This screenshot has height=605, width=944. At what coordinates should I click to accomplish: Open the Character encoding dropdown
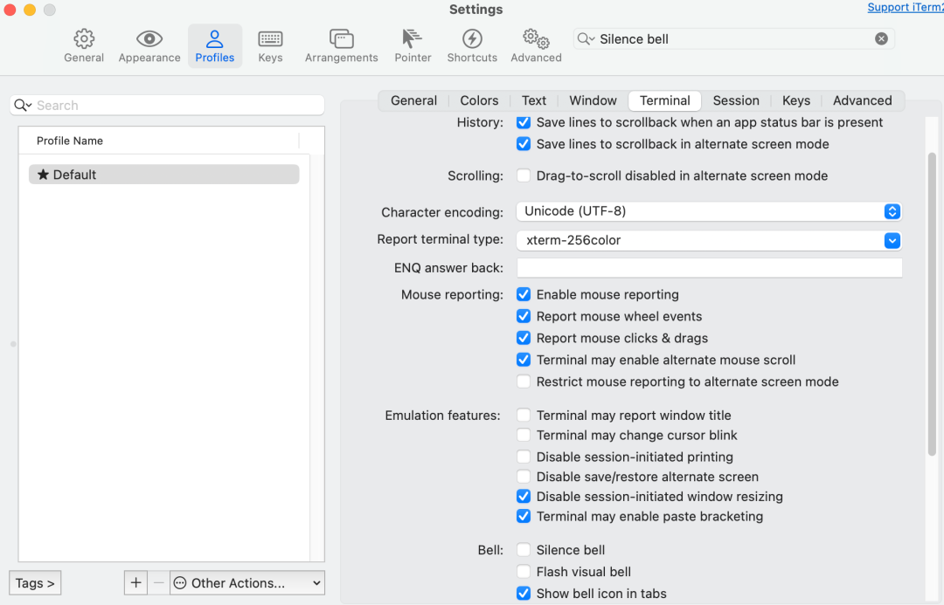708,211
